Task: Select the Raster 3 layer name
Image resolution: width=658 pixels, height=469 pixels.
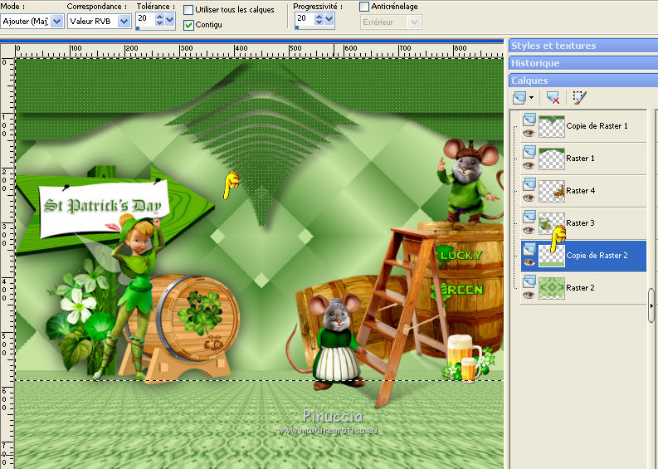Action: (x=580, y=223)
